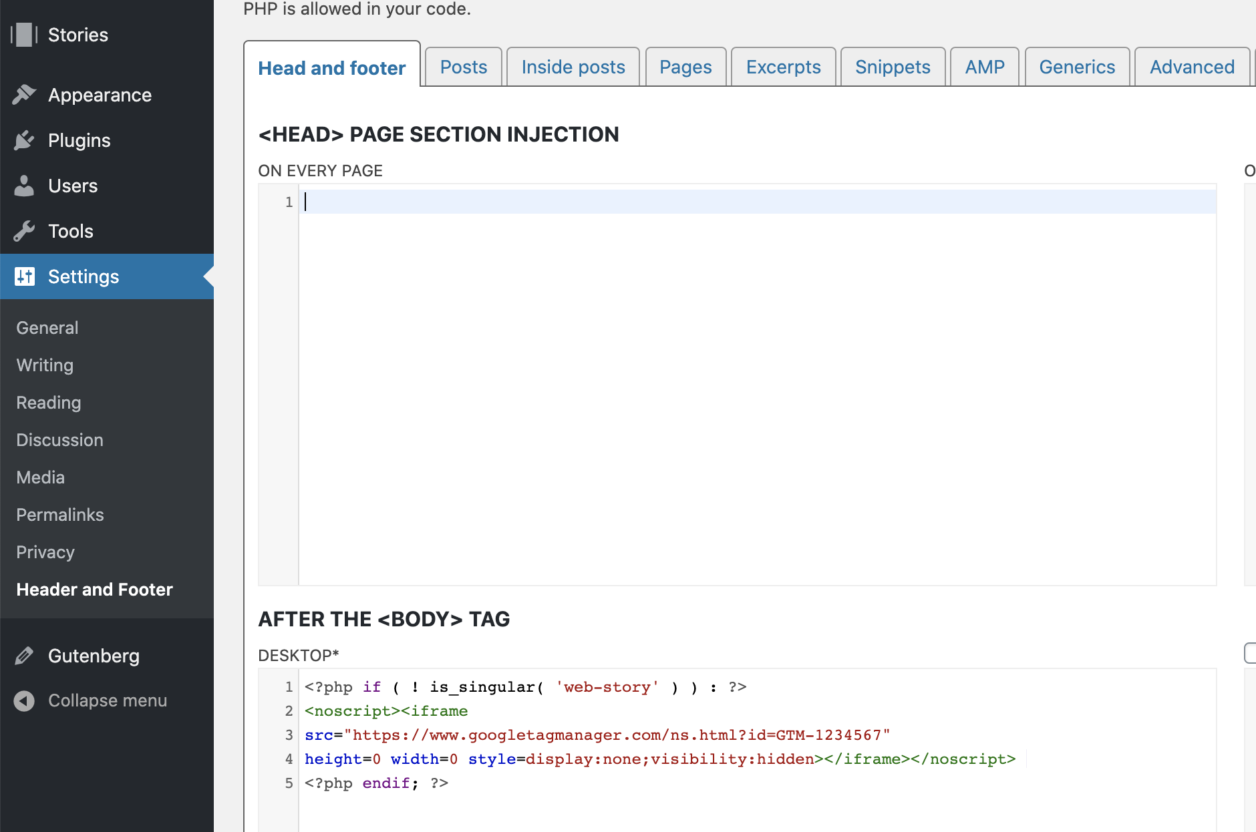Open the General settings link

tap(47, 327)
